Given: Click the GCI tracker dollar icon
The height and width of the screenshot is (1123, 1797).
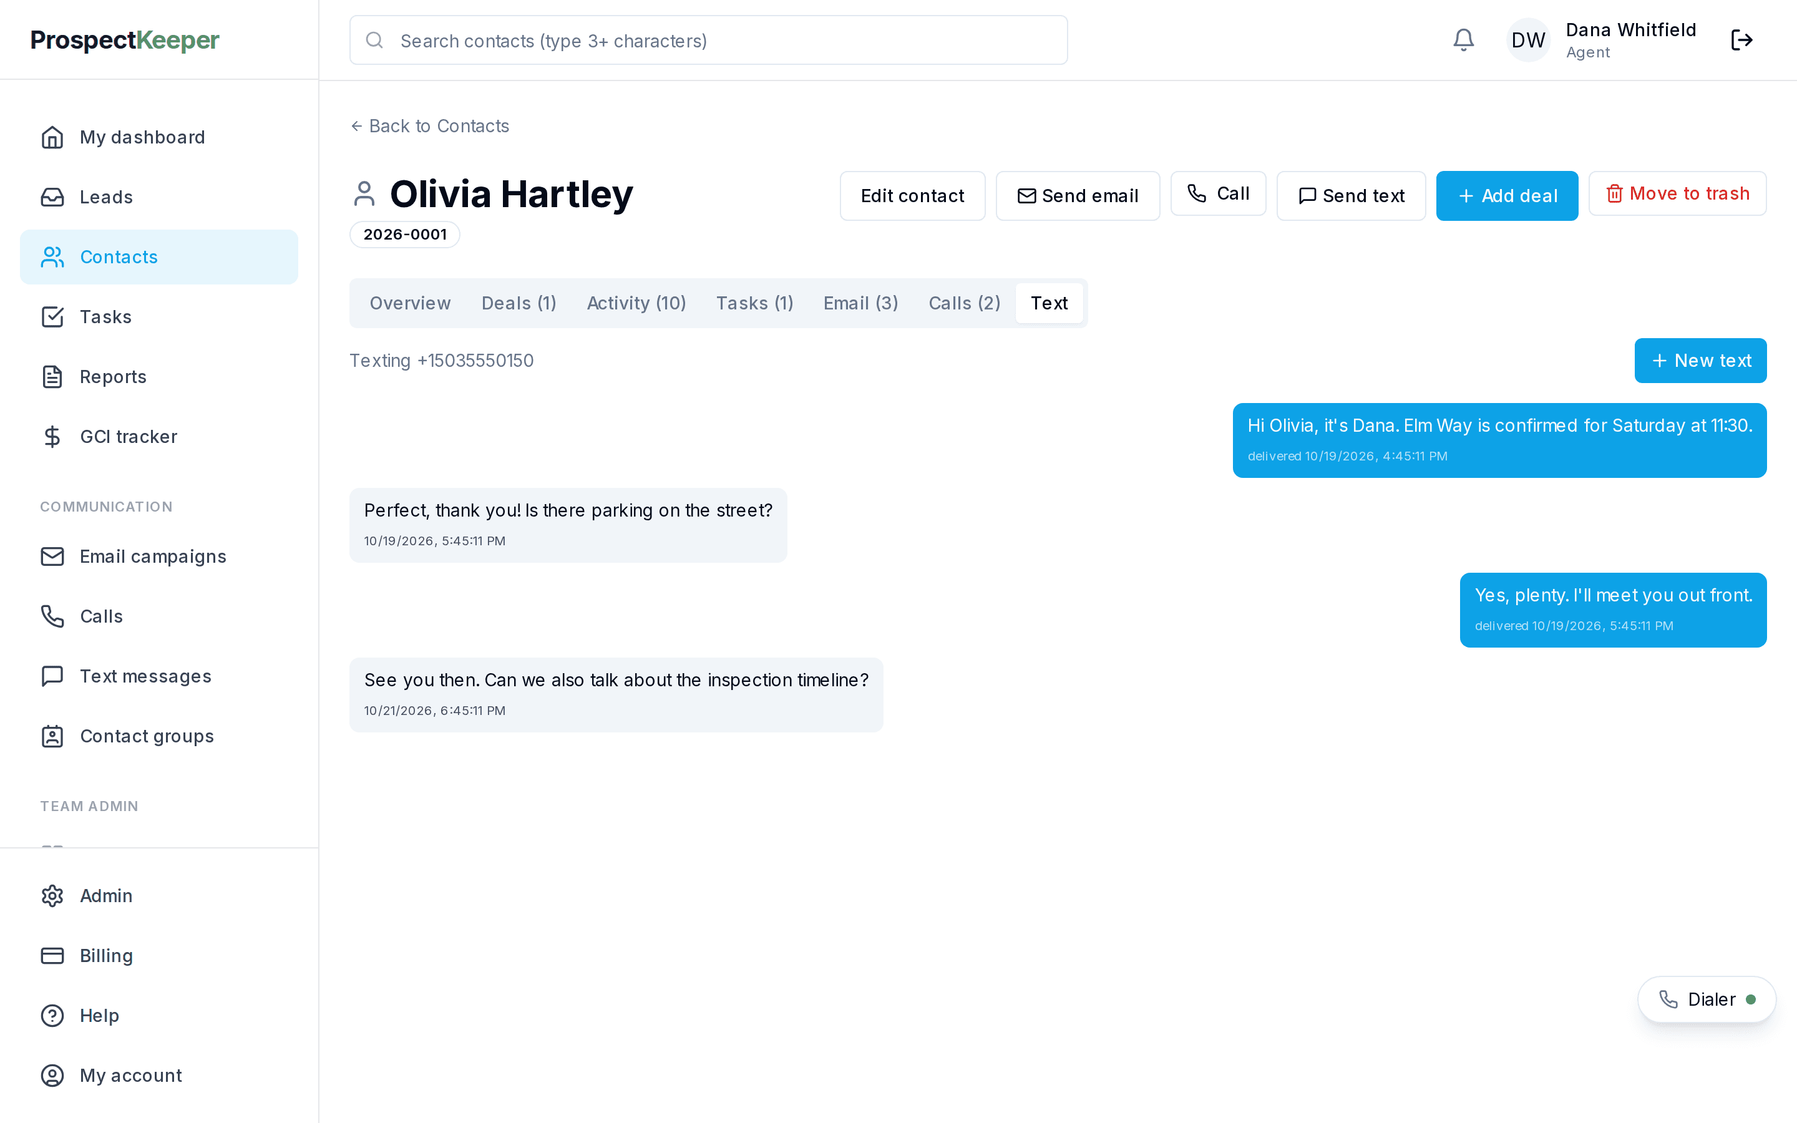Looking at the screenshot, I should (52, 437).
